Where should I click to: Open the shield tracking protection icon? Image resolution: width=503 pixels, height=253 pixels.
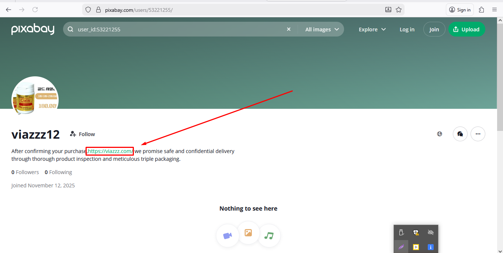click(88, 10)
